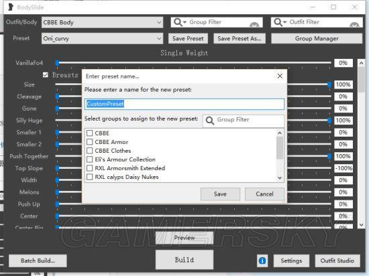
Task: Click the slider panel scroll-up arrow
Action: (361, 63)
